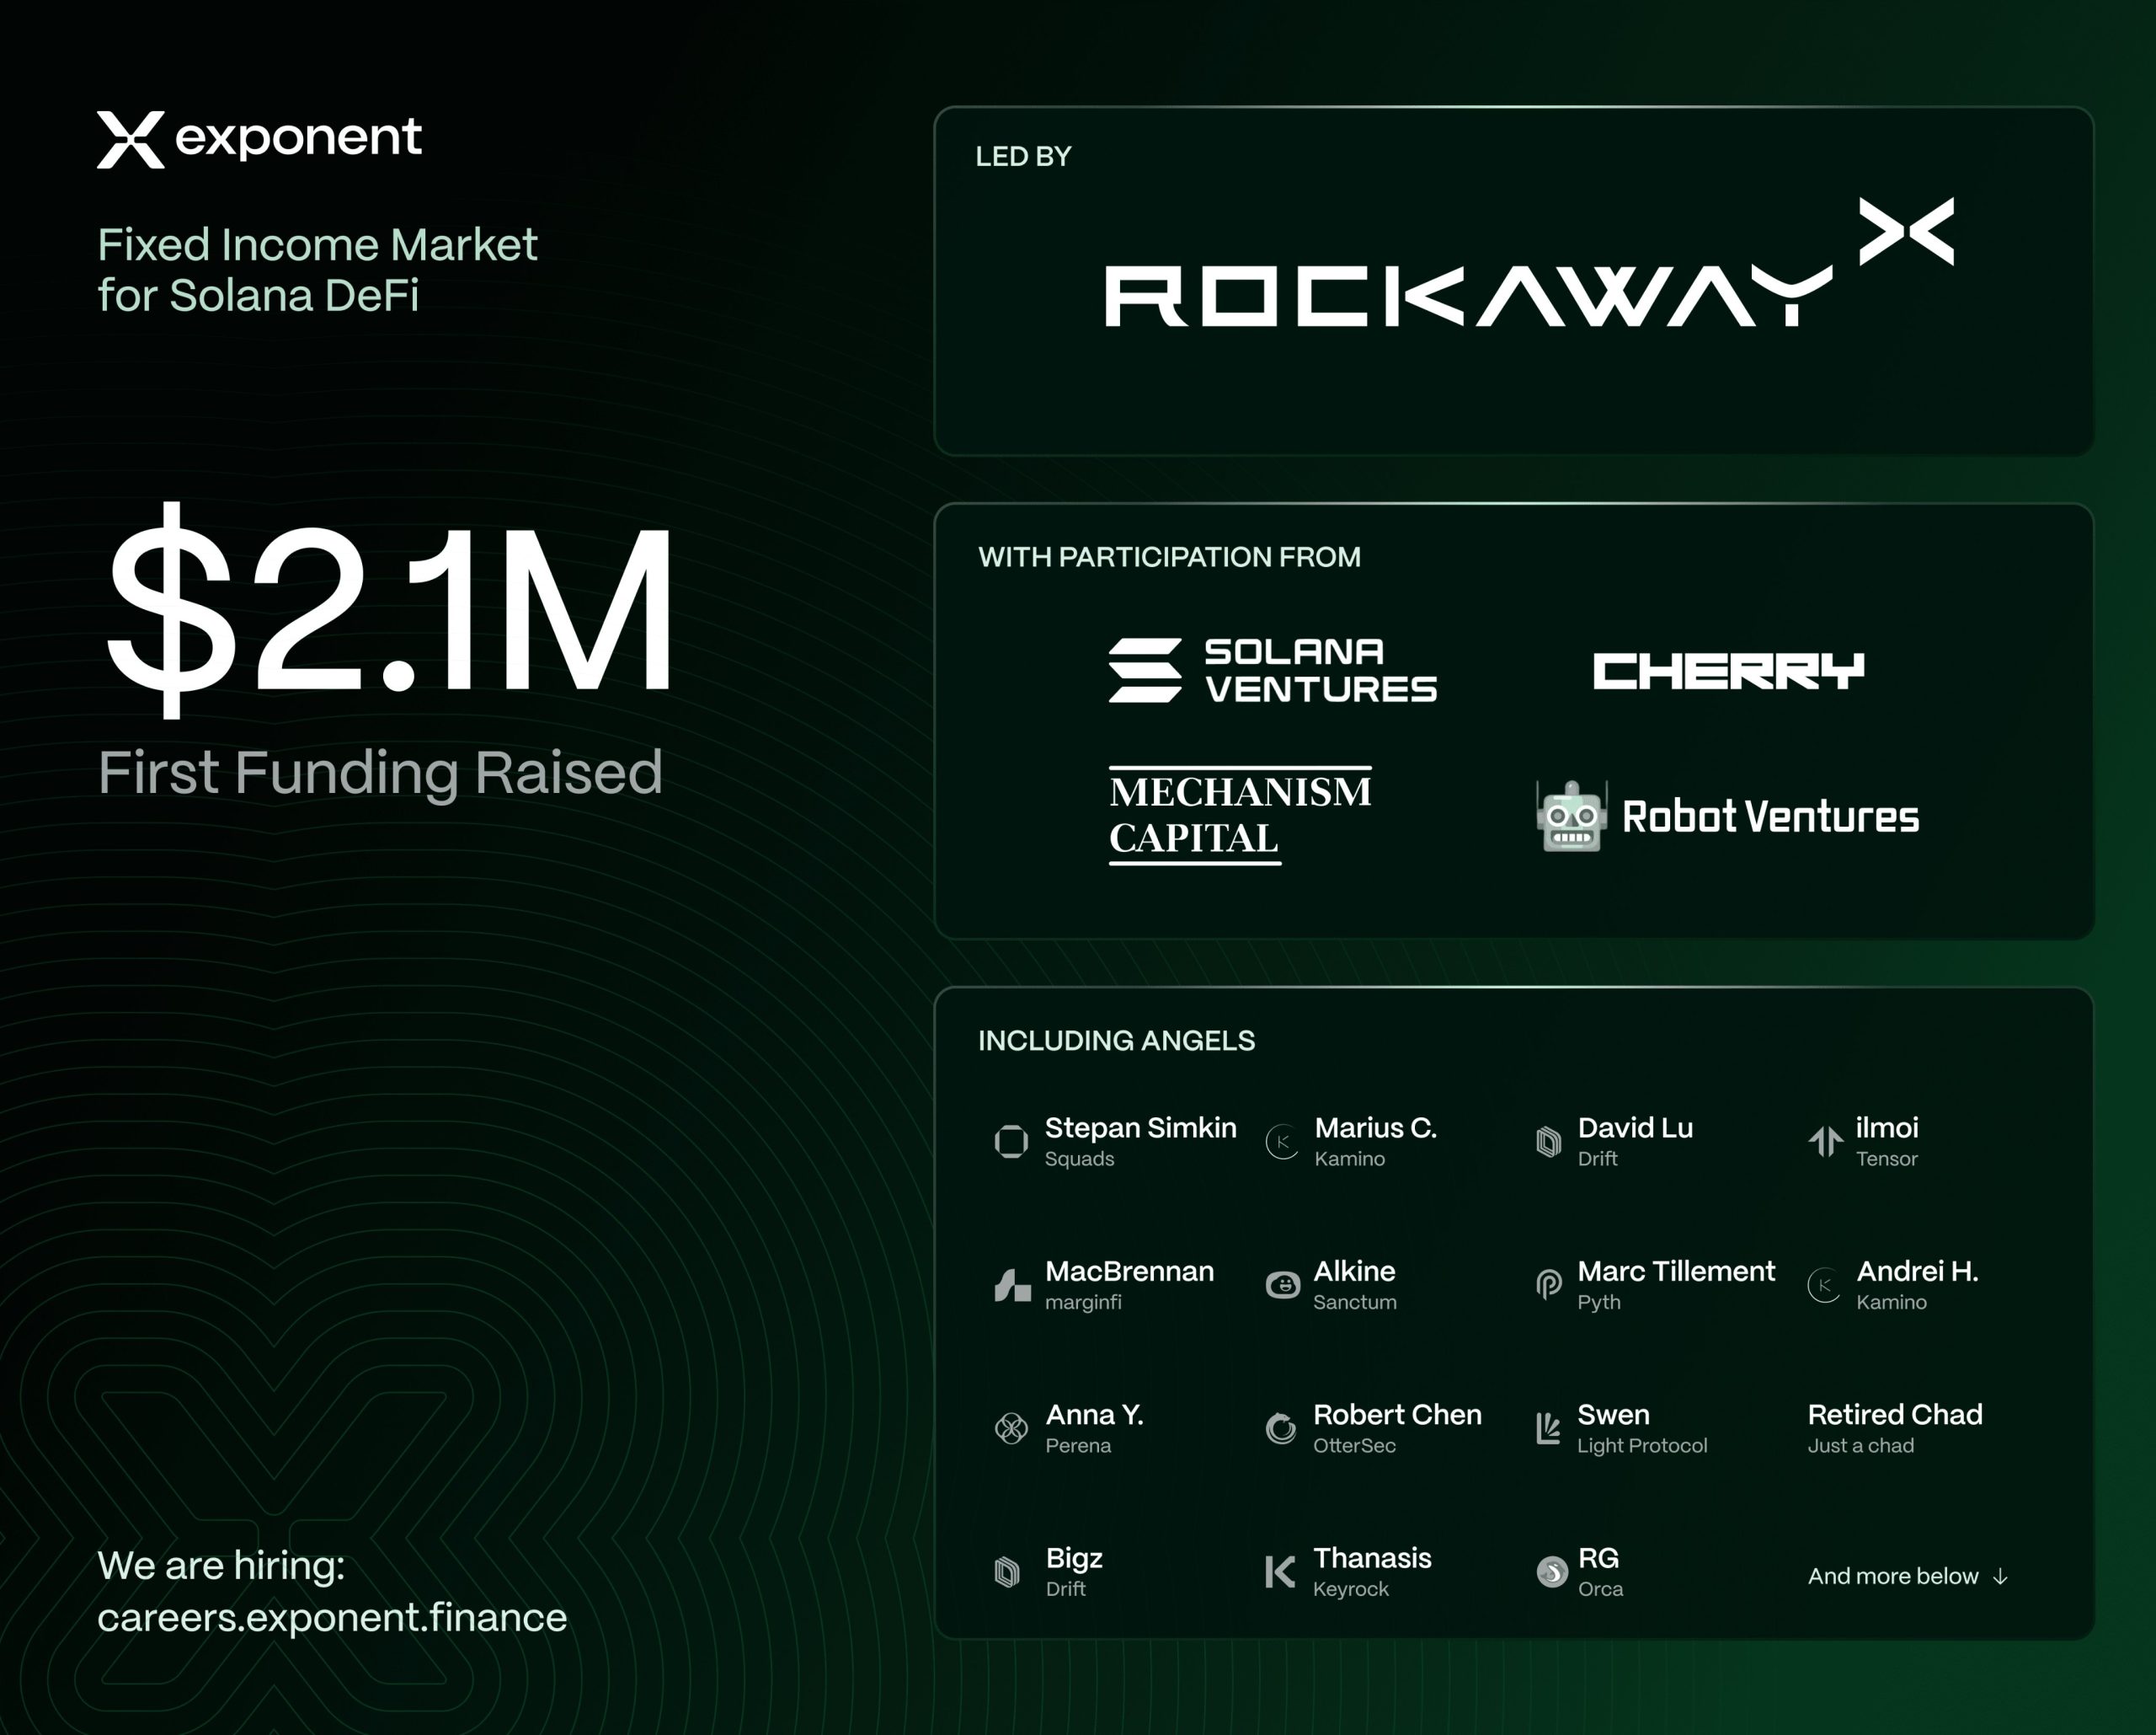Click the Cherry logo
This screenshot has width=2156, height=1735.
pos(1728,671)
